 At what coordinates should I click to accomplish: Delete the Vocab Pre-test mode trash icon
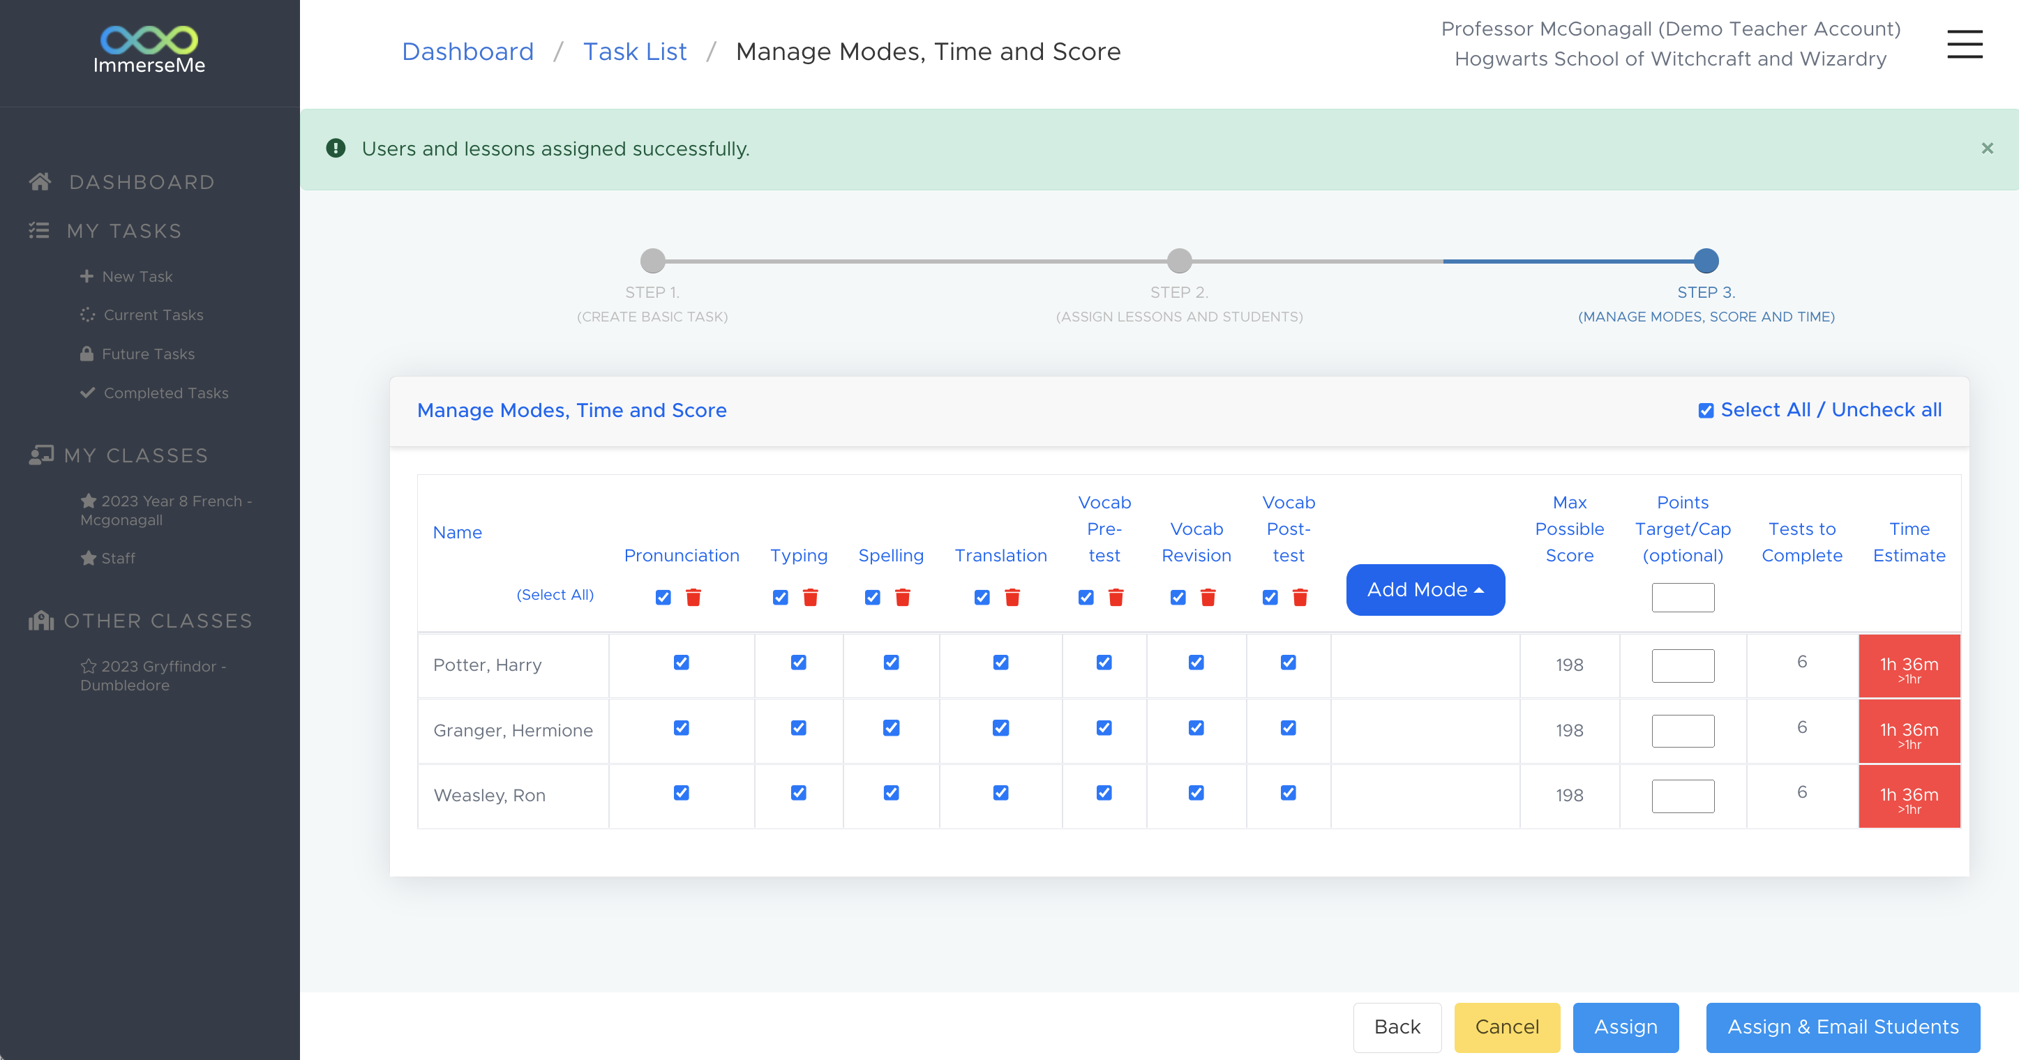coord(1116,597)
